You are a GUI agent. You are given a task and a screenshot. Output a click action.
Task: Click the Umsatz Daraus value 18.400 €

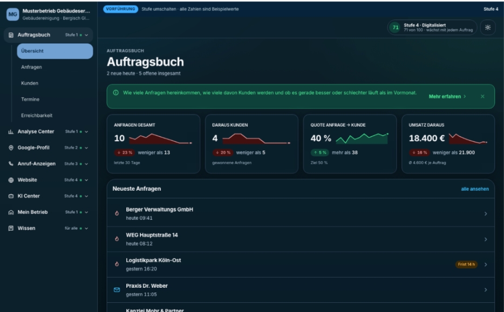click(x=426, y=138)
